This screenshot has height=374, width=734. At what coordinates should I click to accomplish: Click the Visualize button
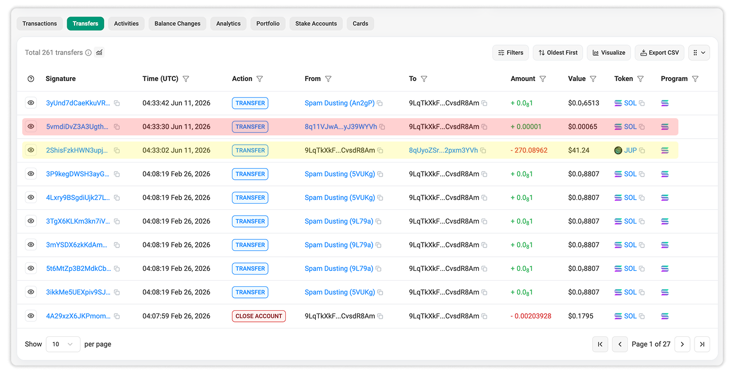pyautogui.click(x=609, y=53)
